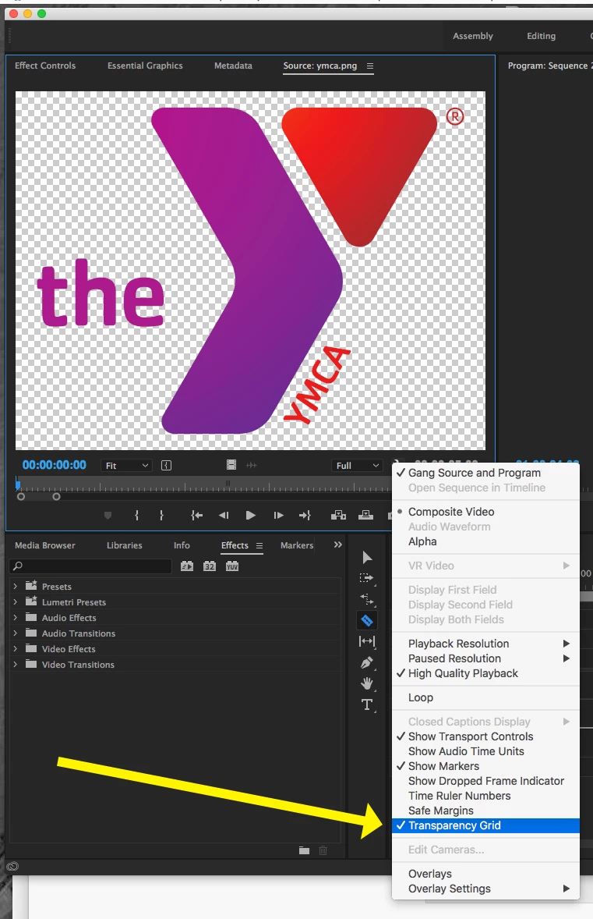Image resolution: width=593 pixels, height=919 pixels.
Task: Switch to Essential Graphics tab
Action: point(145,66)
